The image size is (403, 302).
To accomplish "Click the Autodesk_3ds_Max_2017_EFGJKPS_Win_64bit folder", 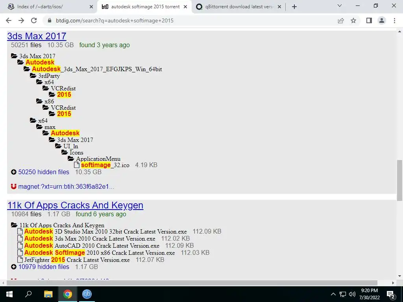I will (x=97, y=69).
